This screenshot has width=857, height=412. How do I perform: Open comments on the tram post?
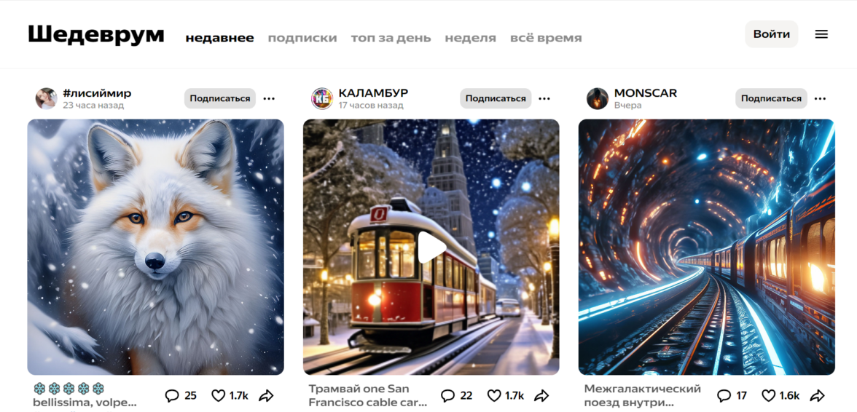coord(456,396)
